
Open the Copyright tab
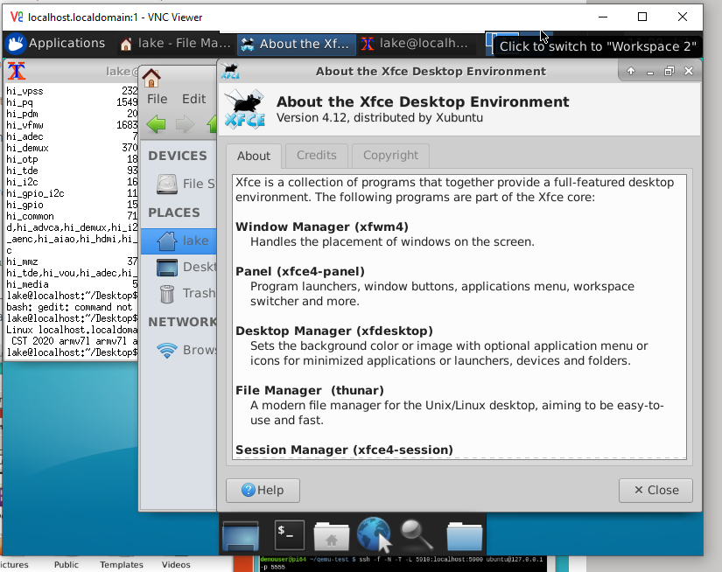tap(389, 156)
